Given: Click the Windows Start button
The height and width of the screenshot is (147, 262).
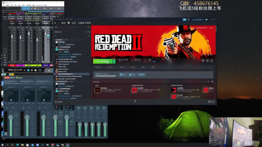Looking at the screenshot, I should tap(2, 145).
